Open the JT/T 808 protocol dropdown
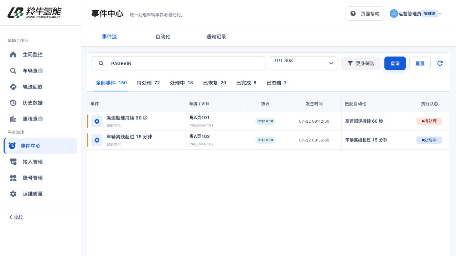The height and width of the screenshot is (256, 456). (x=303, y=63)
